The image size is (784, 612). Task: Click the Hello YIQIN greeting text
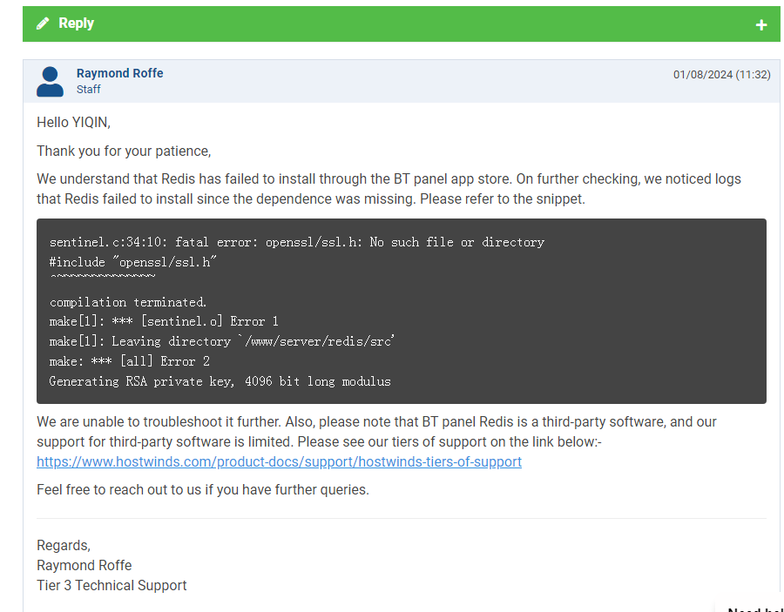(73, 122)
